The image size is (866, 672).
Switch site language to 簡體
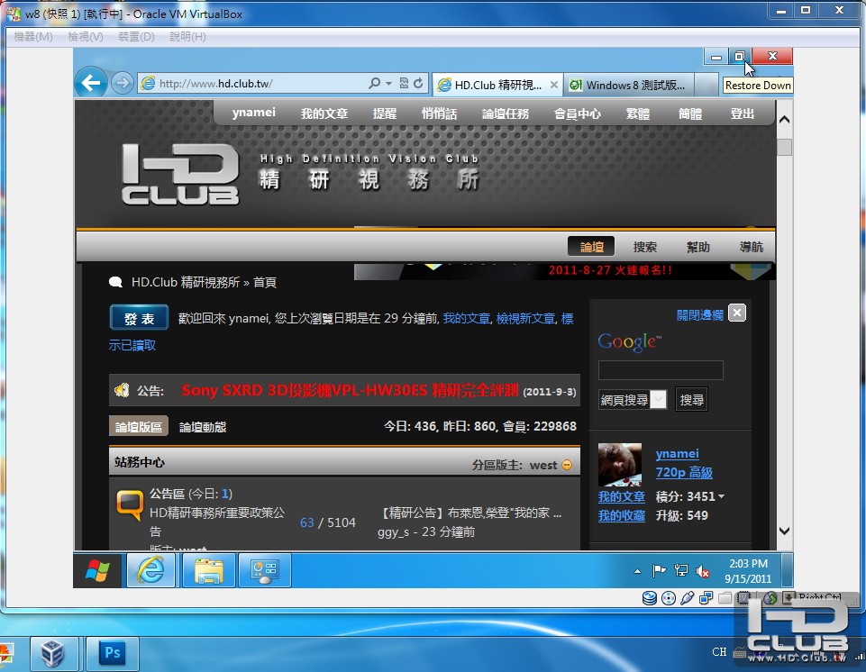pos(689,114)
